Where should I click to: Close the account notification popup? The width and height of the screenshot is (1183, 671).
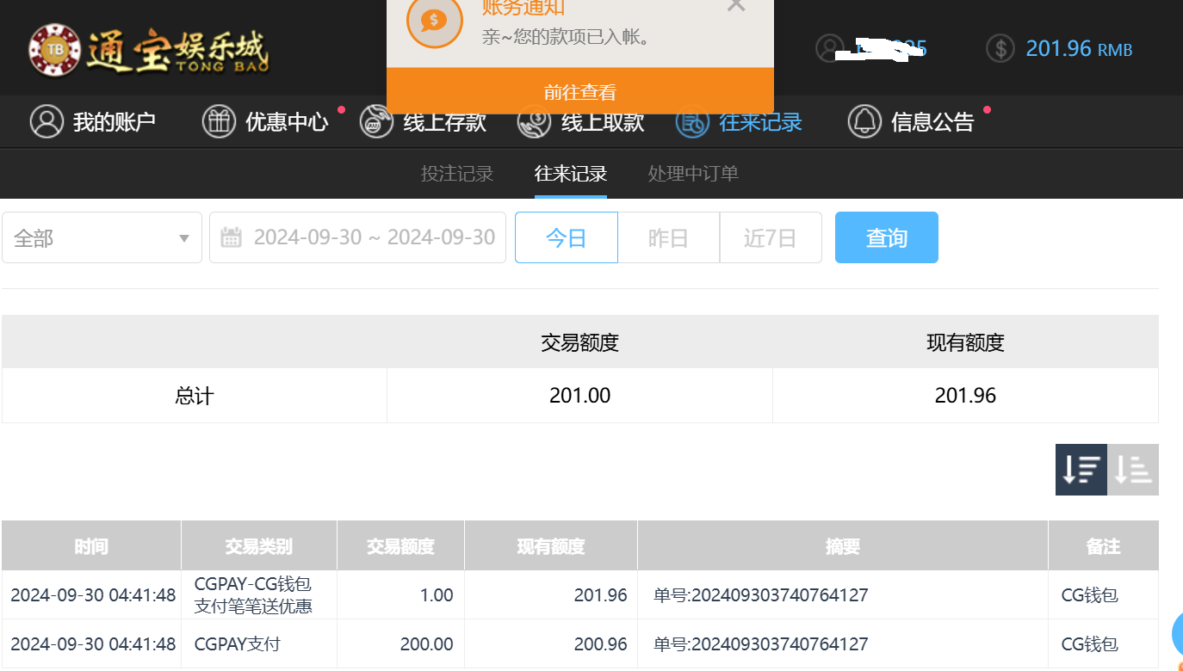click(736, 5)
